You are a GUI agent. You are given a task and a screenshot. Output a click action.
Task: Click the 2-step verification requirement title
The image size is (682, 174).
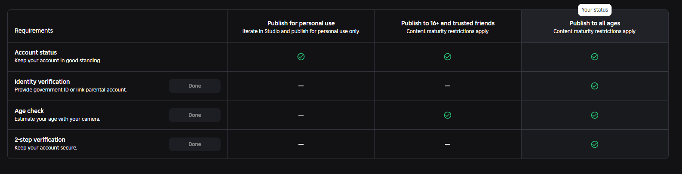coord(40,140)
